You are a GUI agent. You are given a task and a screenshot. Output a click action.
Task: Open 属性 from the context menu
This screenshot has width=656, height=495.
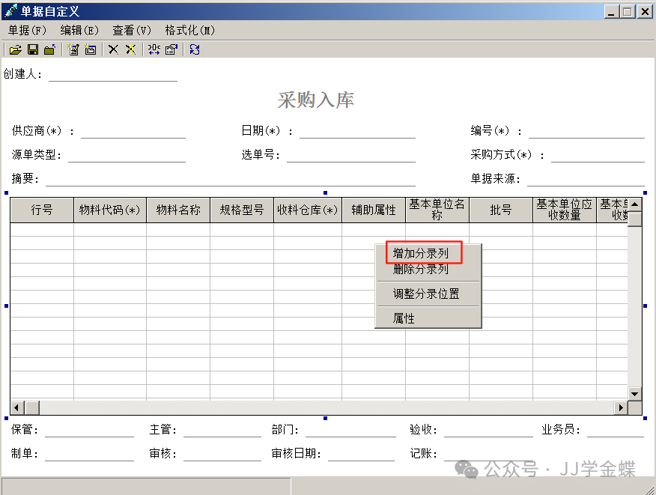click(x=404, y=318)
